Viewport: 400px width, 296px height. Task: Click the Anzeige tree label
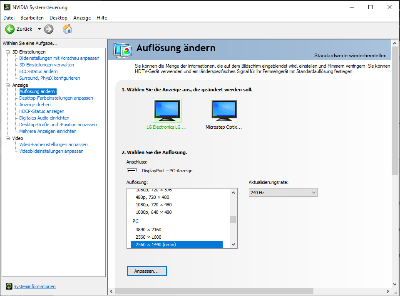click(x=20, y=85)
